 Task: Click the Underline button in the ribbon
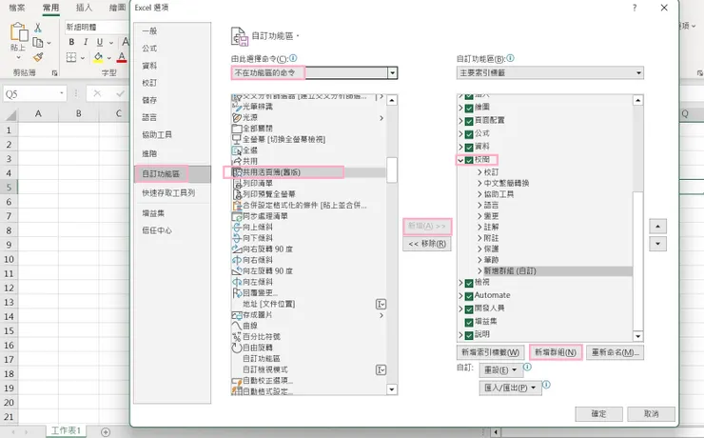pyautogui.click(x=100, y=42)
